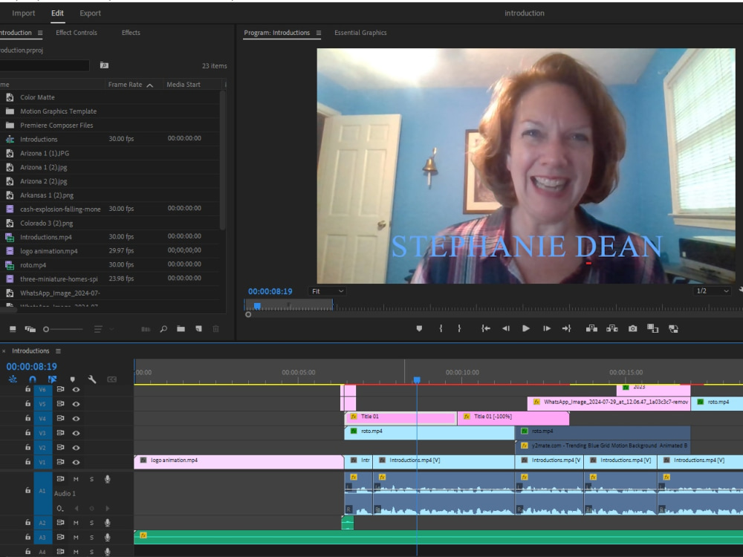Click the Mark In button
This screenshot has height=557, width=743.
click(441, 328)
